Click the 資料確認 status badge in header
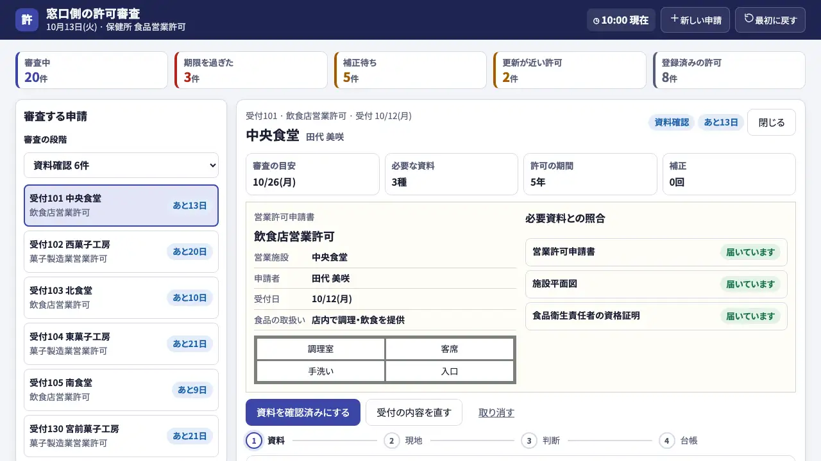Image resolution: width=821 pixels, height=461 pixels. click(672, 122)
